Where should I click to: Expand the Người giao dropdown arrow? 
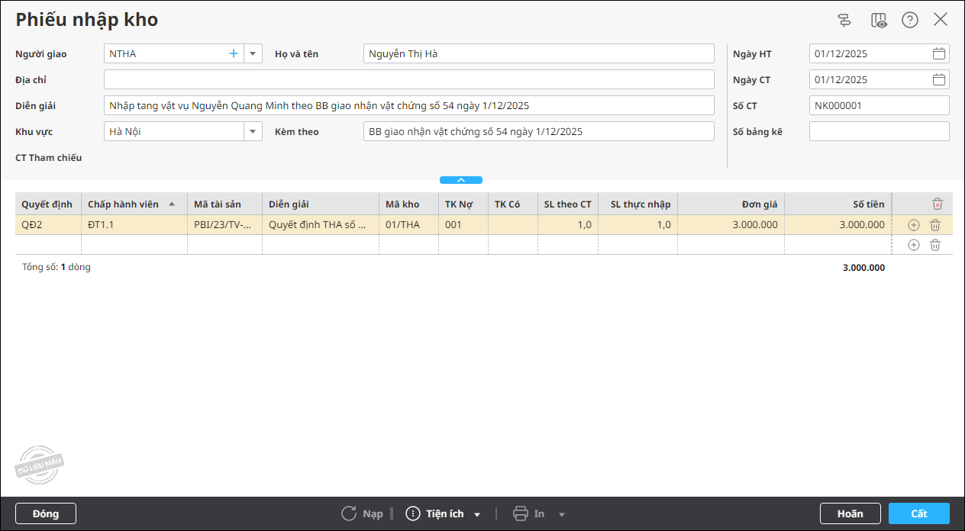pos(253,53)
